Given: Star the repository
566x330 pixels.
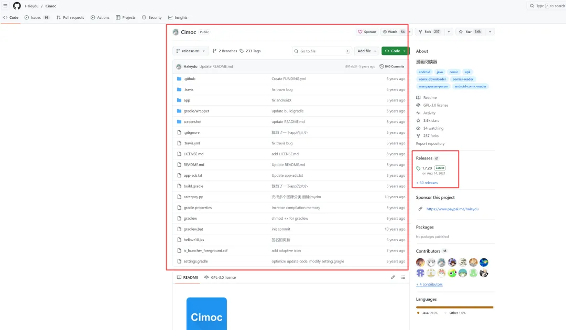Looking at the screenshot, I should [x=470, y=32].
